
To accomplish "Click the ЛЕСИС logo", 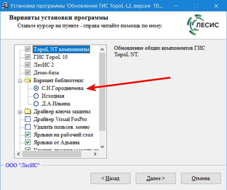I will [203, 25].
